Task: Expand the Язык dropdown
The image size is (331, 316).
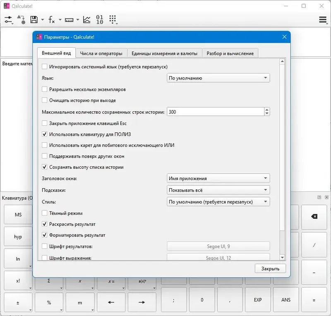Action: point(218,78)
